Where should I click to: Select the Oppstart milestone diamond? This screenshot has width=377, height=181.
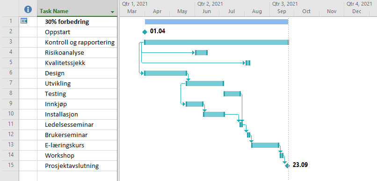point(145,32)
